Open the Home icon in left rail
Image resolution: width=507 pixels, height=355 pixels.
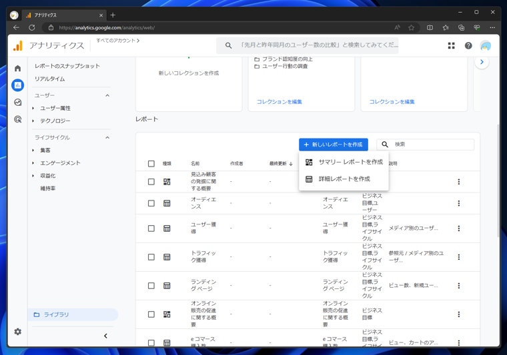coord(18,68)
